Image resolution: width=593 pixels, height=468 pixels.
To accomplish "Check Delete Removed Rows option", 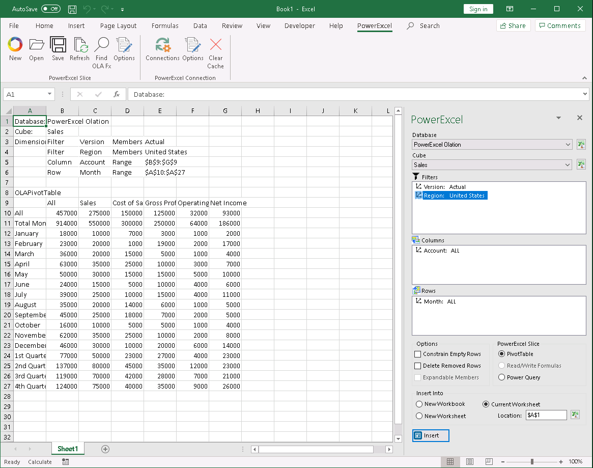I will pyautogui.click(x=417, y=366).
